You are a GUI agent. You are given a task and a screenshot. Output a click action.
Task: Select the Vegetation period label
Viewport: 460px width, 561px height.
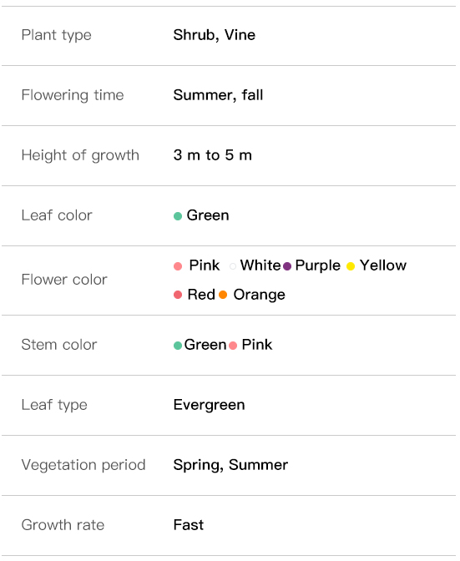coord(83,465)
